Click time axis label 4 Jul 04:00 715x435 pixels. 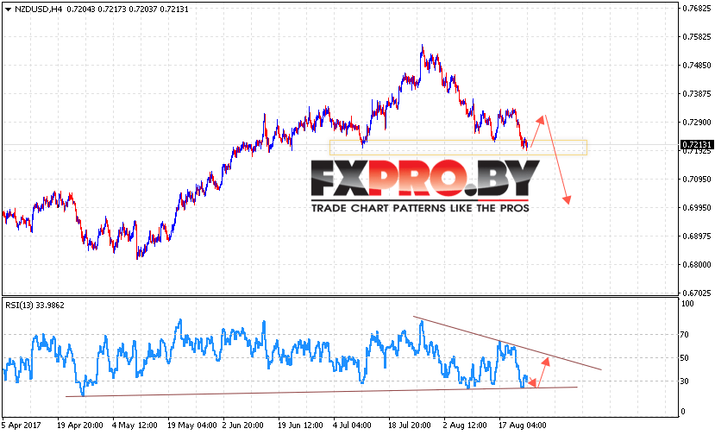pos(352,426)
